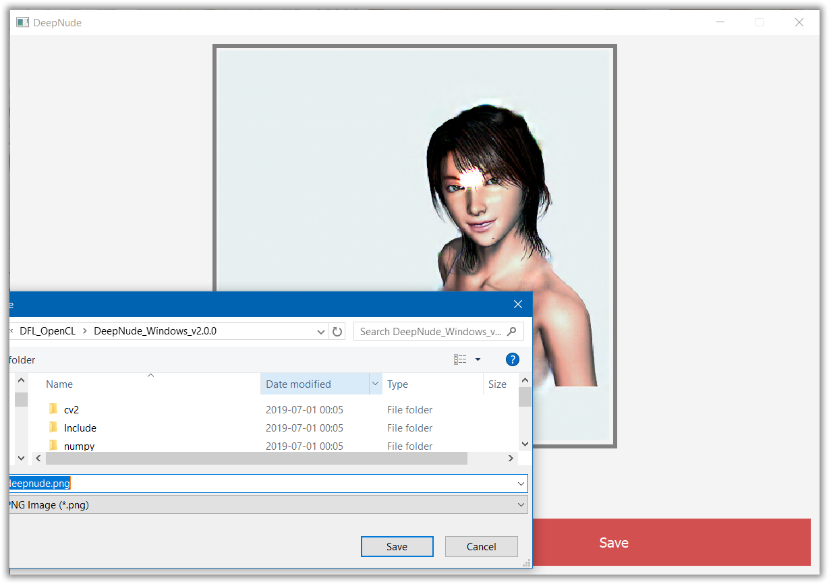
Task: Expand the file name dropdown arrow
Action: (521, 484)
